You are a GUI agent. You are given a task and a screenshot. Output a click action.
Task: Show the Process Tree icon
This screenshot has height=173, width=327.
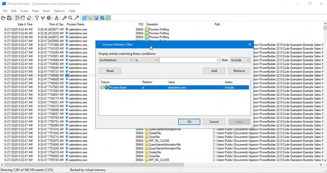tap(57, 18)
